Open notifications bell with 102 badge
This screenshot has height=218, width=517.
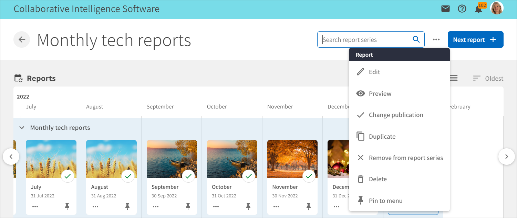tap(479, 9)
